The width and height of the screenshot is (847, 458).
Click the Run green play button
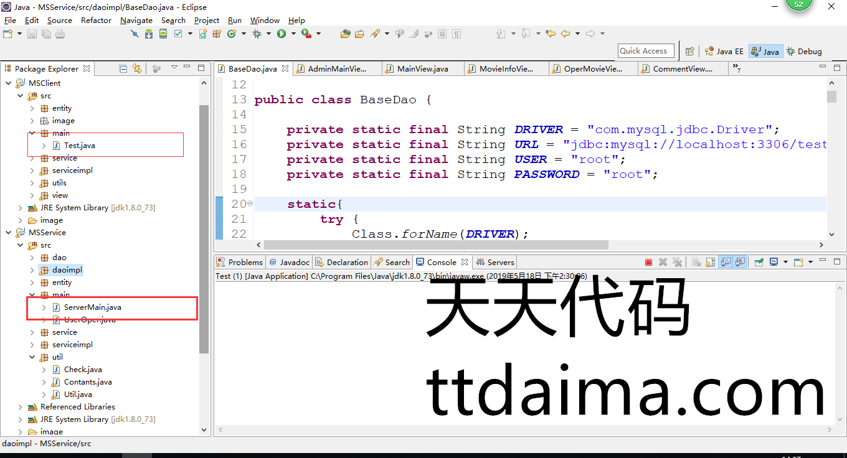(x=282, y=34)
